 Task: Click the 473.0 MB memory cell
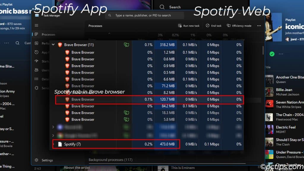point(166,144)
